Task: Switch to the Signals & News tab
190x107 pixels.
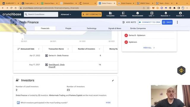Action: point(115,29)
